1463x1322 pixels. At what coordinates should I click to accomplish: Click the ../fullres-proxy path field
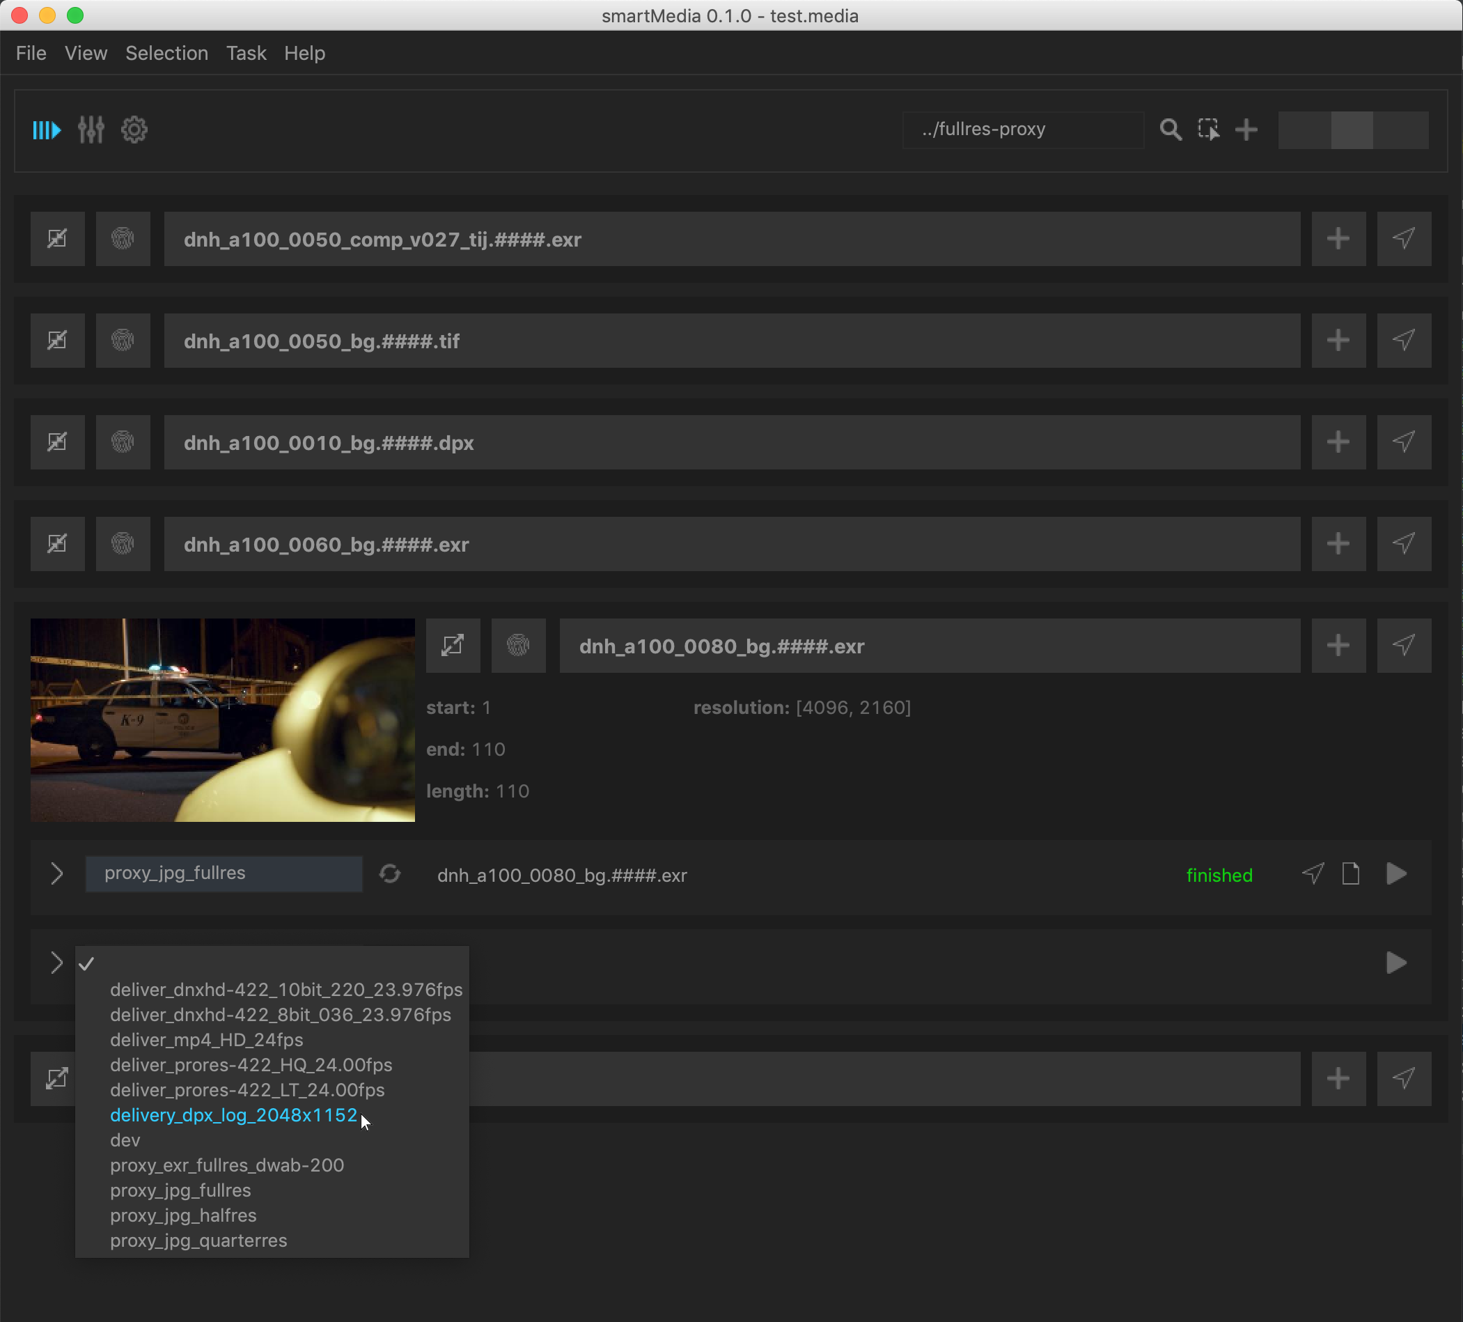click(x=1022, y=130)
